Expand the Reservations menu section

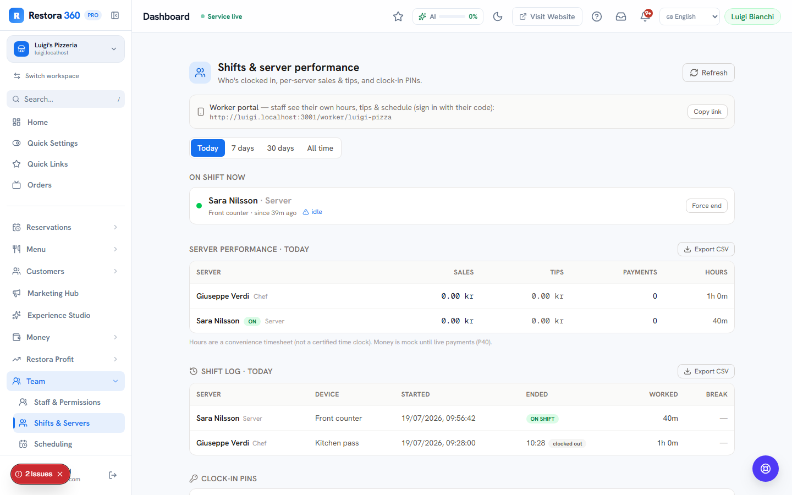coord(65,227)
